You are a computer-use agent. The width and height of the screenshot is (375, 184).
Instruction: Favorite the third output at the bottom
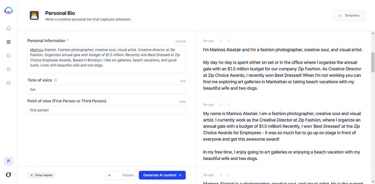pyautogui.click(x=221, y=175)
